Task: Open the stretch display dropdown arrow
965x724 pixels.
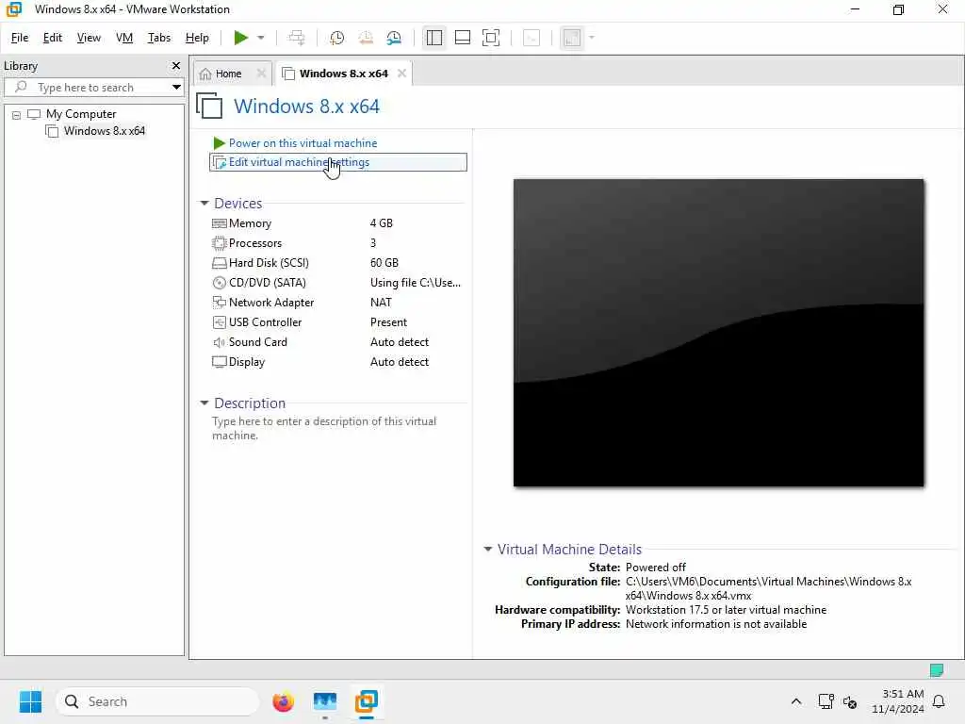Action: point(592,38)
